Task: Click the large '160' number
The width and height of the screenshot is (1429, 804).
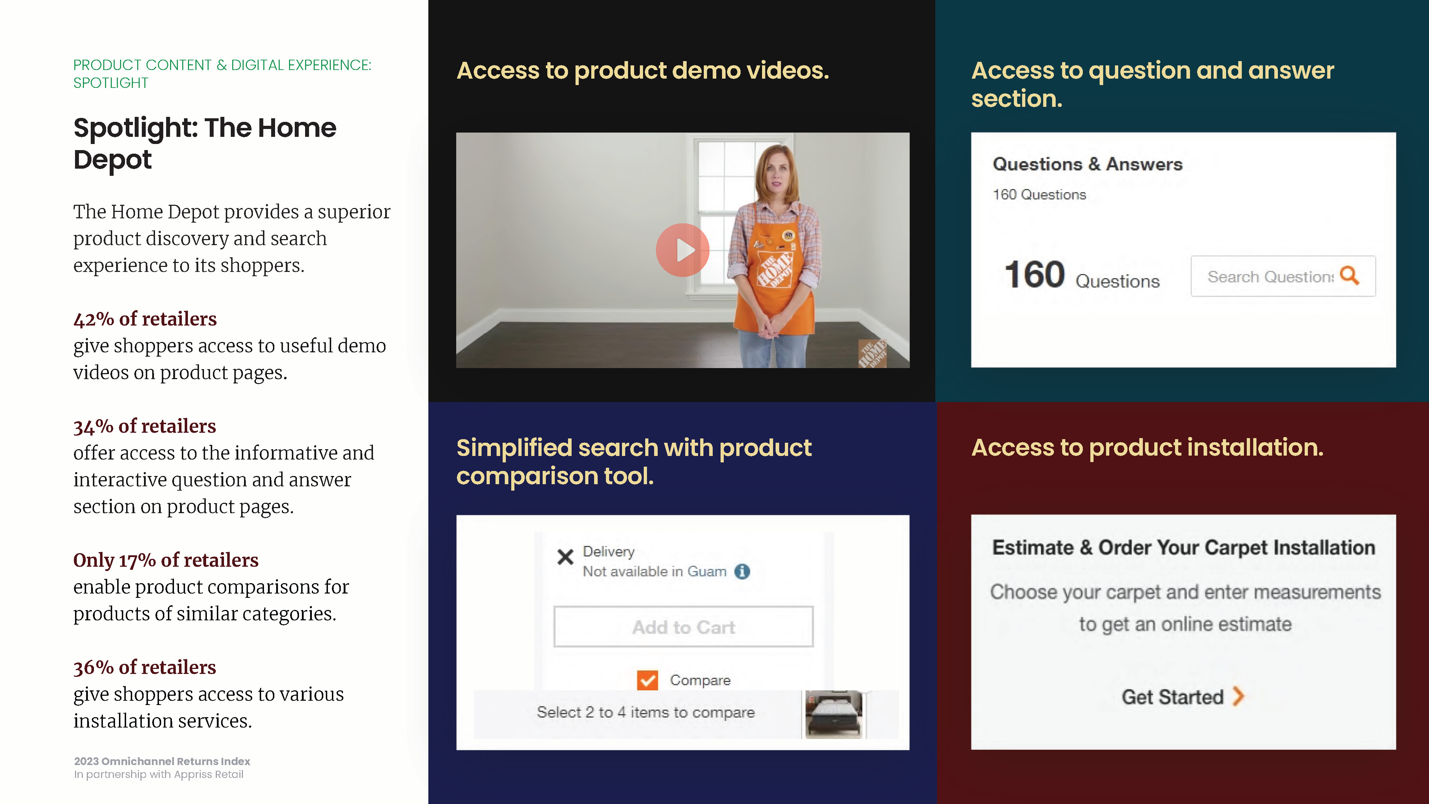Action: pos(1035,274)
